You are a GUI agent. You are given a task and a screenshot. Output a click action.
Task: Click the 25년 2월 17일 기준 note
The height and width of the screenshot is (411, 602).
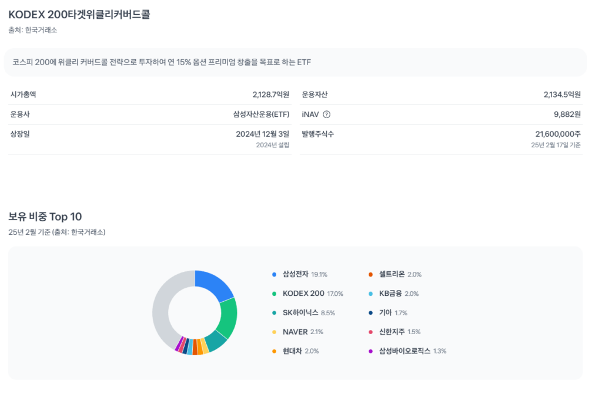tap(556, 145)
